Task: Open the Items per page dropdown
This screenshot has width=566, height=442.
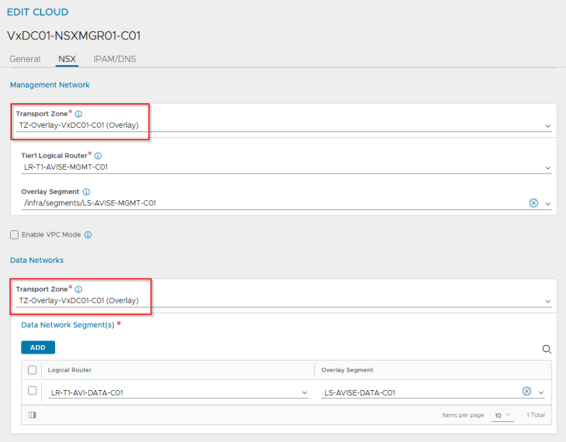Action: [502, 415]
